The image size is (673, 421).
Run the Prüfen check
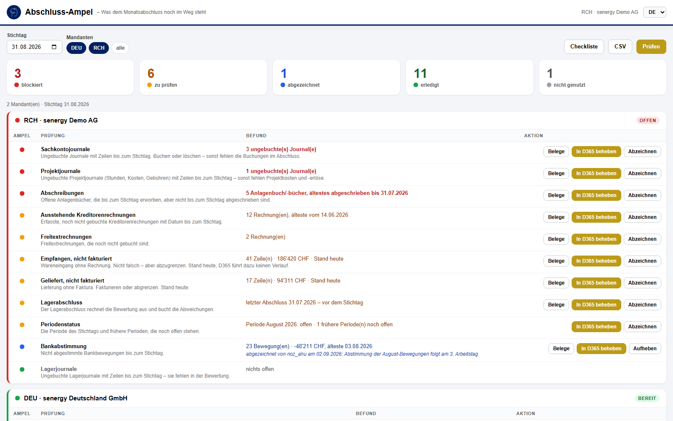click(651, 47)
